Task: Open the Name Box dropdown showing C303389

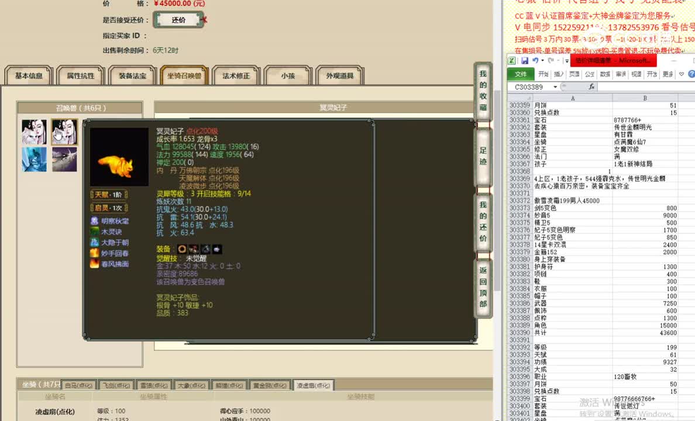Action: (555, 86)
